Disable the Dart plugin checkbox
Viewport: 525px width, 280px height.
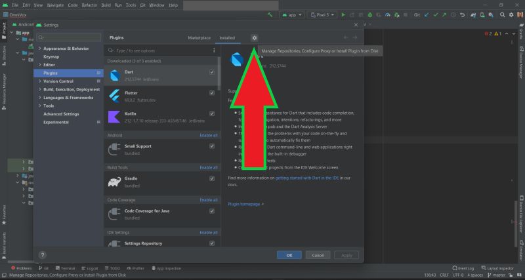211,72
